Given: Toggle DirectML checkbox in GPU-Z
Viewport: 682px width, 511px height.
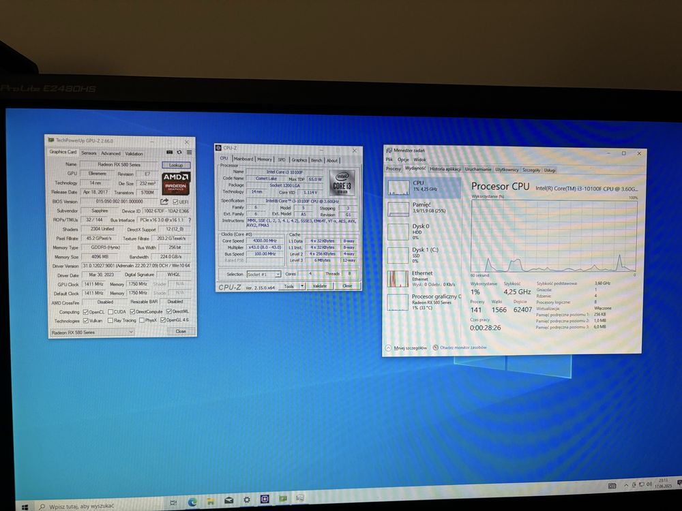Looking at the screenshot, I should 168,311.
